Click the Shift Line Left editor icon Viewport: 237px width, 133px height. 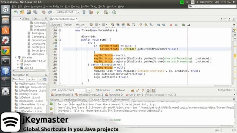pos(158,25)
